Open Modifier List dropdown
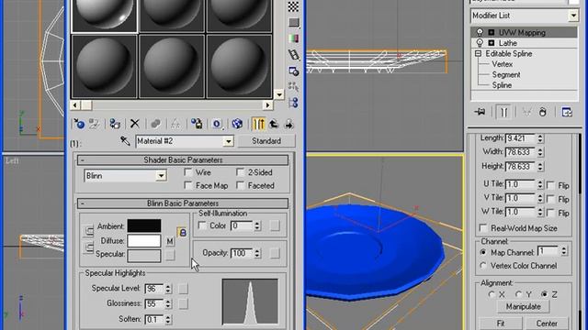This screenshot has height=330, width=588. click(573, 16)
